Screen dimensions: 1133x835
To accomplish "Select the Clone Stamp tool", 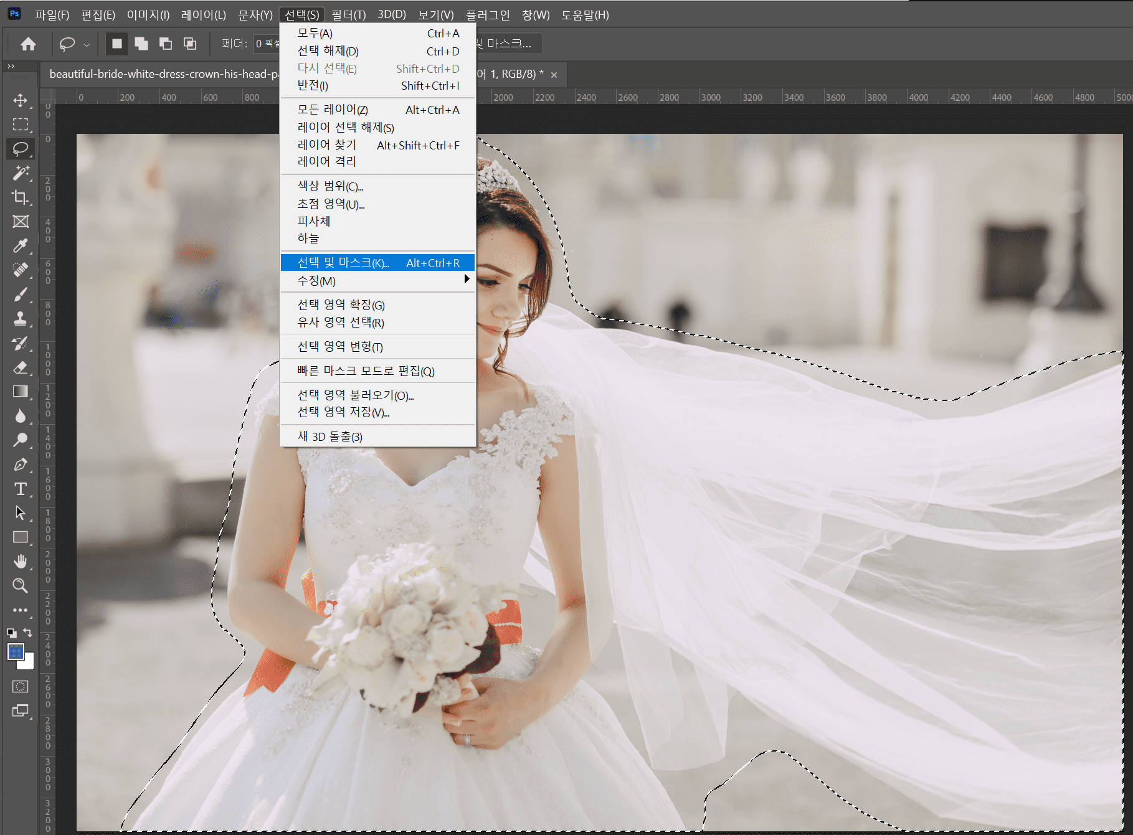I will click(x=21, y=319).
